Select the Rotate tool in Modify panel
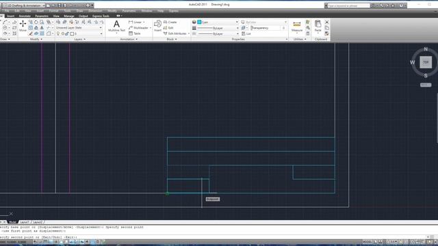 pyautogui.click(x=36, y=22)
